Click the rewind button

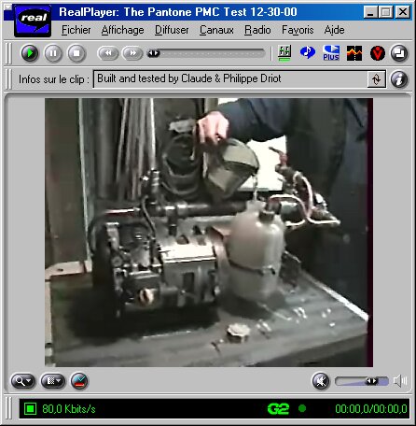[x=108, y=53]
